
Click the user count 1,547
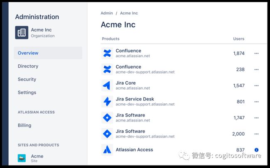pos(239,85)
